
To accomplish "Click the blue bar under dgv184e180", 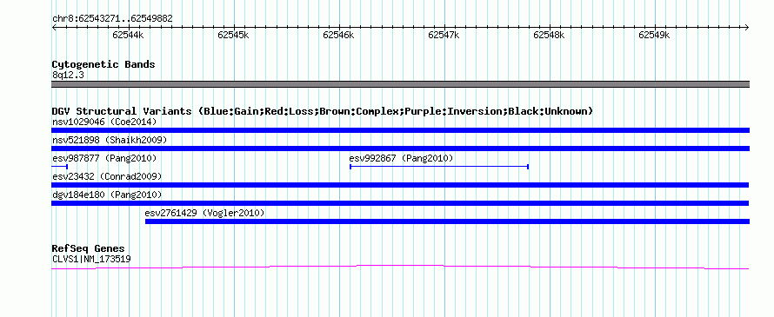I will pos(400,203).
